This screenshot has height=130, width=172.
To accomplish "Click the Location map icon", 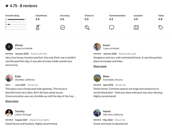I will pos(136,27).
